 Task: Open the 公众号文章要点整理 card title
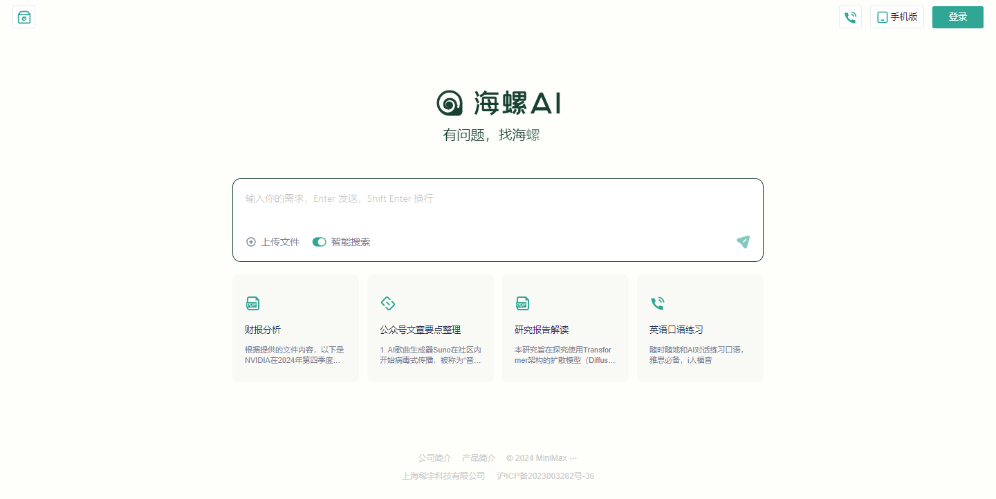[420, 330]
